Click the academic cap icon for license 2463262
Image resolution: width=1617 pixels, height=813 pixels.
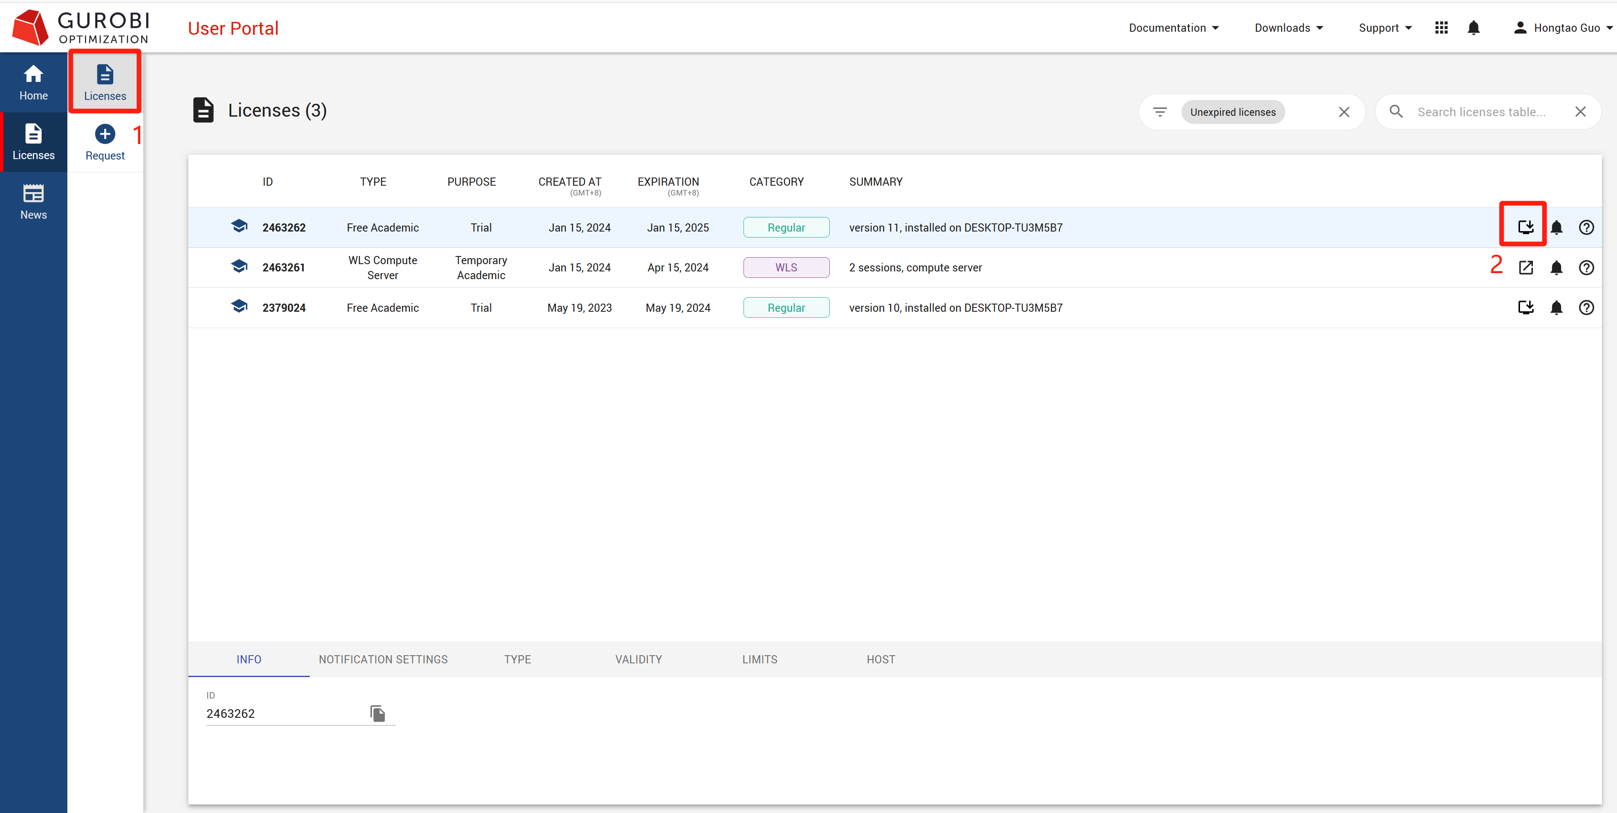[239, 226]
